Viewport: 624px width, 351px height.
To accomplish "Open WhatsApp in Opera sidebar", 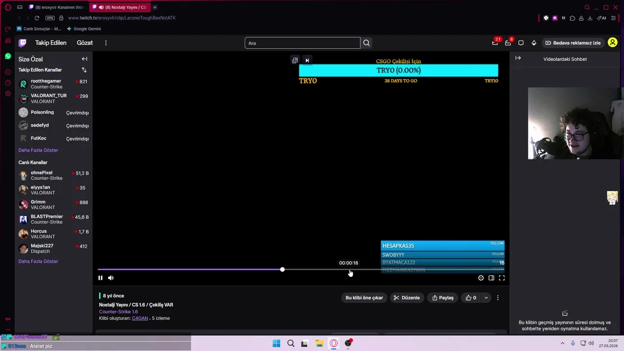I will (x=8, y=57).
